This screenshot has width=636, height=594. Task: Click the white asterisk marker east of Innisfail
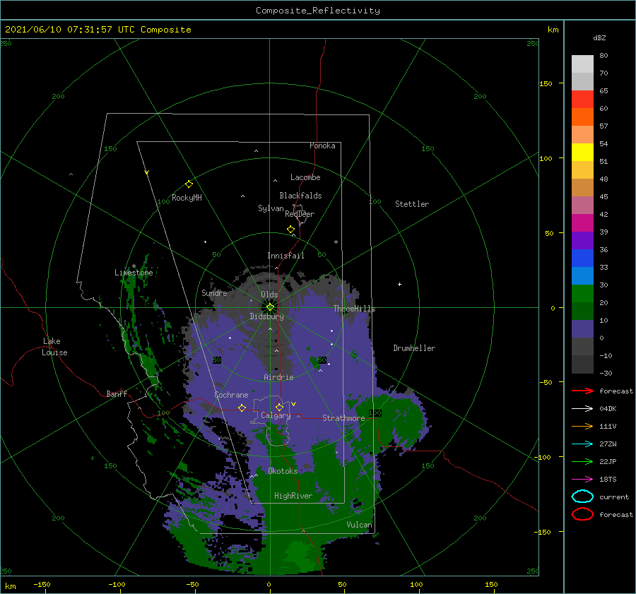pos(336,242)
